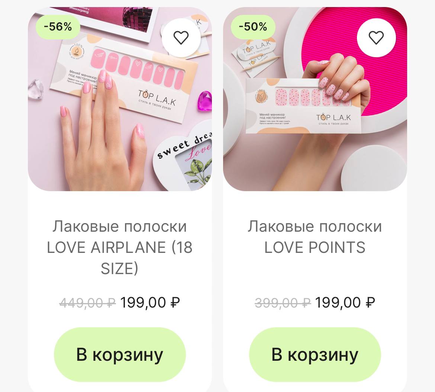
Task: Click the 199,00 ₽ price under LOVE AIRPLANE
Action: 150,302
